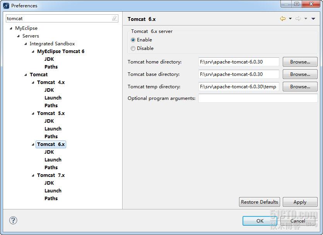Screen dimensions: 323x235
Task: Select the Disable radio button
Action: coord(133,48)
